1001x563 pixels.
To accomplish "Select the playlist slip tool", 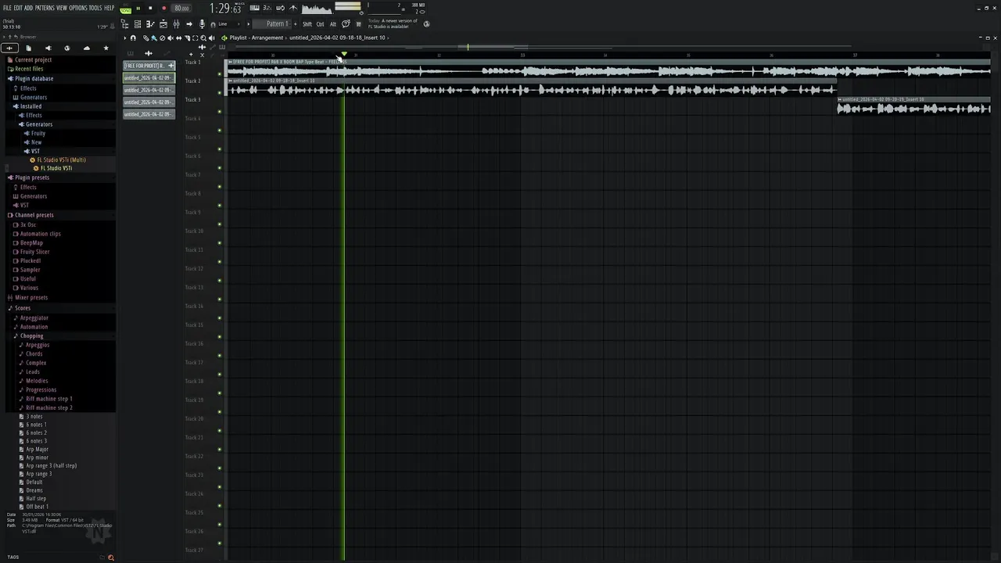I will click(x=178, y=38).
